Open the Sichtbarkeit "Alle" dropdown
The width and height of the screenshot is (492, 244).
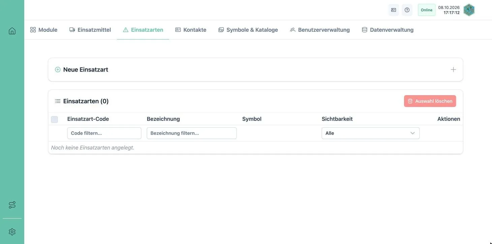(371, 133)
